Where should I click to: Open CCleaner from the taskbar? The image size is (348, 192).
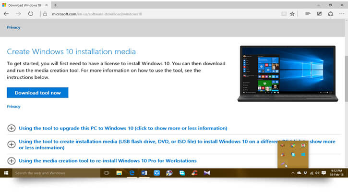point(194,173)
